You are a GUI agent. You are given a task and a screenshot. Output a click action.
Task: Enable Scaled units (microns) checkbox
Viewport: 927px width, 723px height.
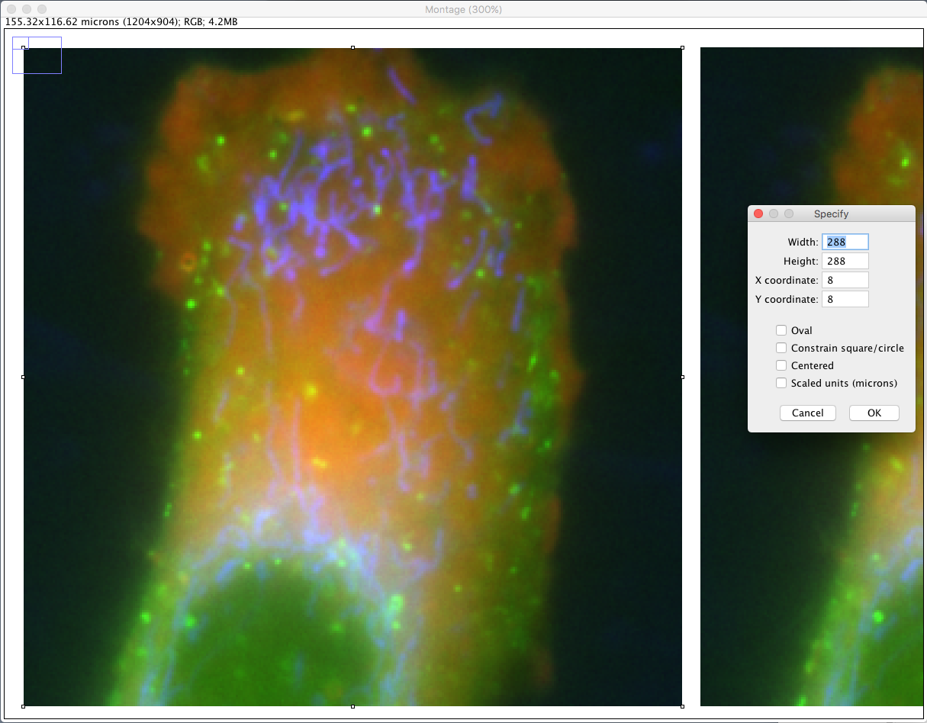pos(781,383)
